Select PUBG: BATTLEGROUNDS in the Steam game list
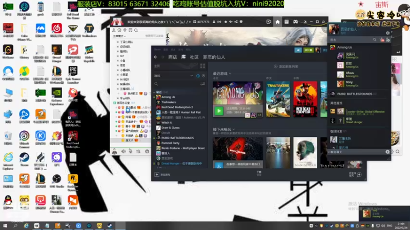Viewport: 410px width, 230px height. [177, 138]
